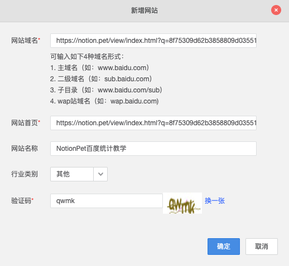Expand the industry chevron arrow
Screen dimensions: 289x266
point(100,174)
